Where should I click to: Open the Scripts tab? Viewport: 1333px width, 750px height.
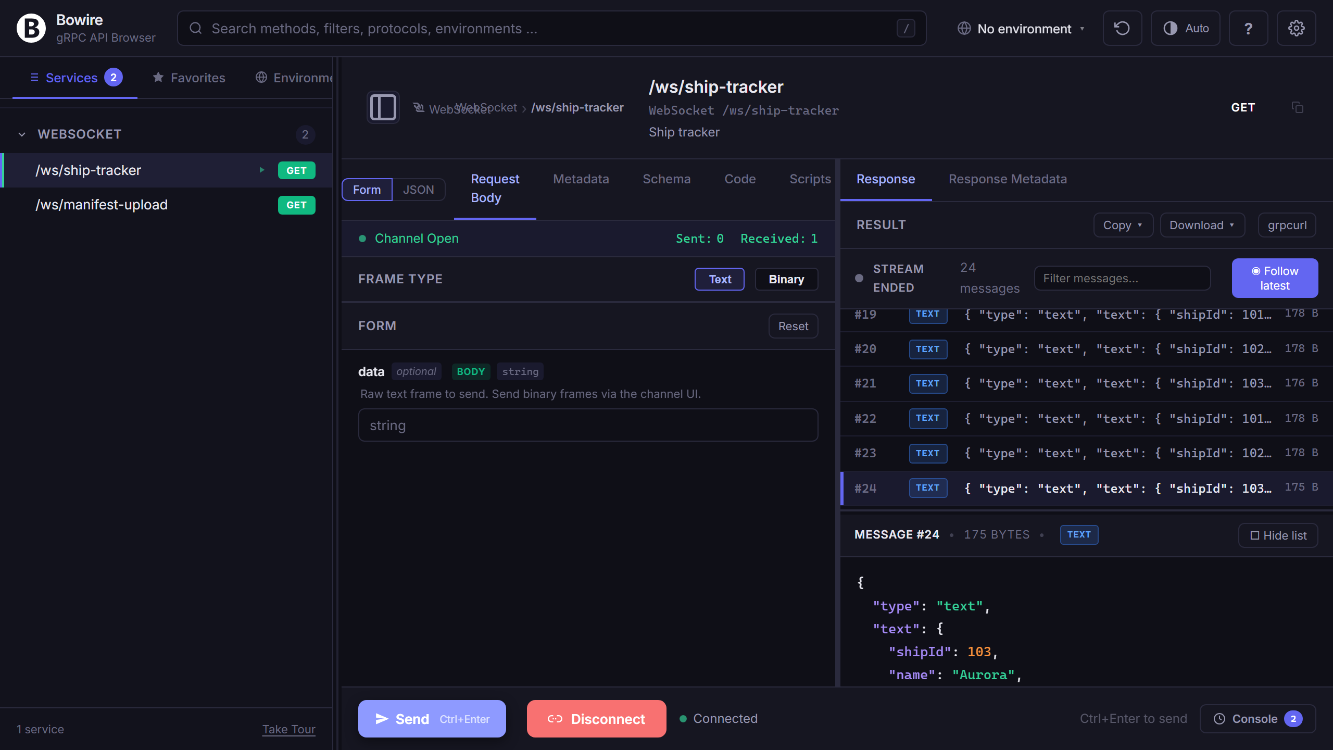point(810,179)
